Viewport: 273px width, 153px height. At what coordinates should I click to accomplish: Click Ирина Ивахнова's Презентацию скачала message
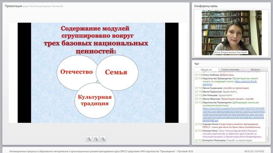237,99
